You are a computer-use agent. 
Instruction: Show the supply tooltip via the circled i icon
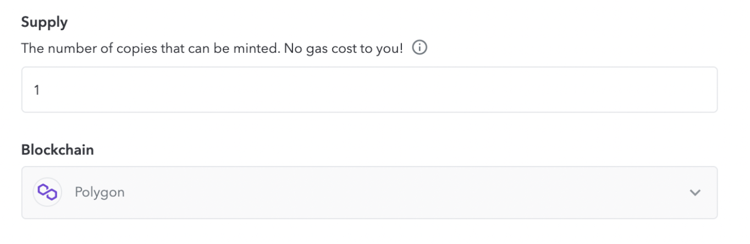coord(420,48)
